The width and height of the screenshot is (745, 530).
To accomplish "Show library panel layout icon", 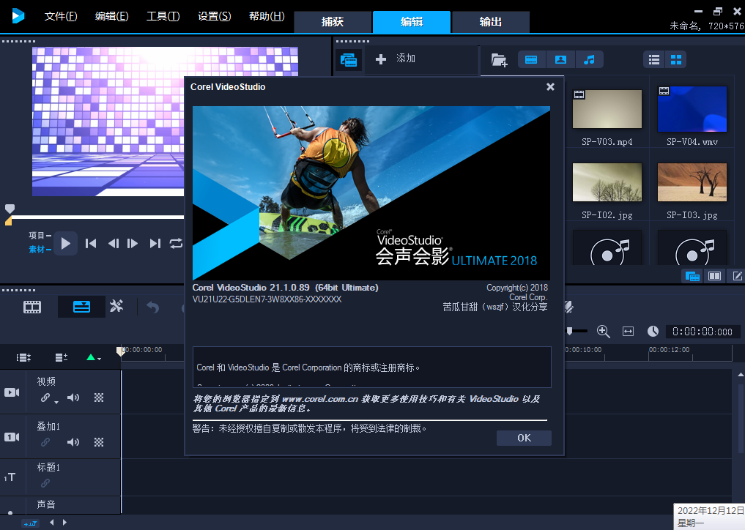I will 692,276.
